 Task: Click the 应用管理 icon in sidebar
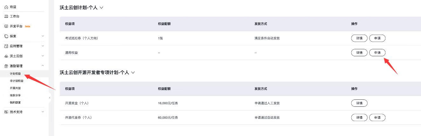coord(6,46)
